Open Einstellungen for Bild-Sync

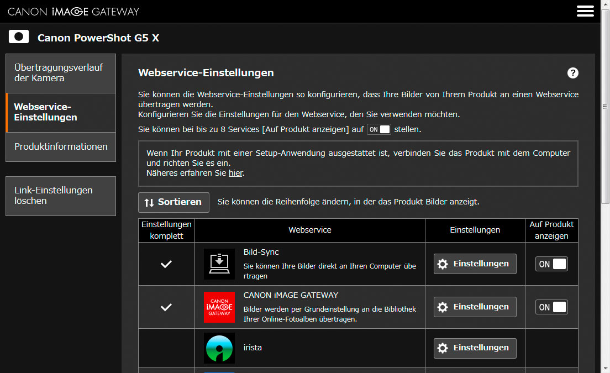point(475,264)
